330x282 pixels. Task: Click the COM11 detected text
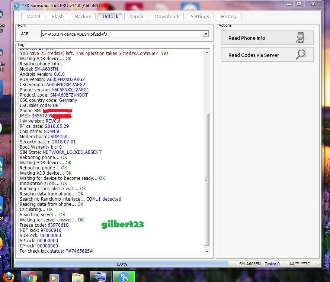(x=104, y=199)
